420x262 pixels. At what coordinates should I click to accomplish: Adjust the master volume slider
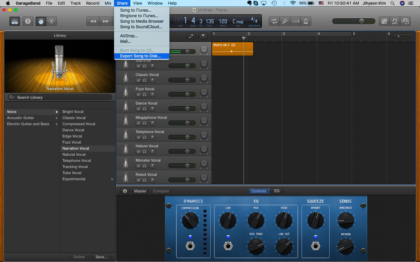point(354,21)
